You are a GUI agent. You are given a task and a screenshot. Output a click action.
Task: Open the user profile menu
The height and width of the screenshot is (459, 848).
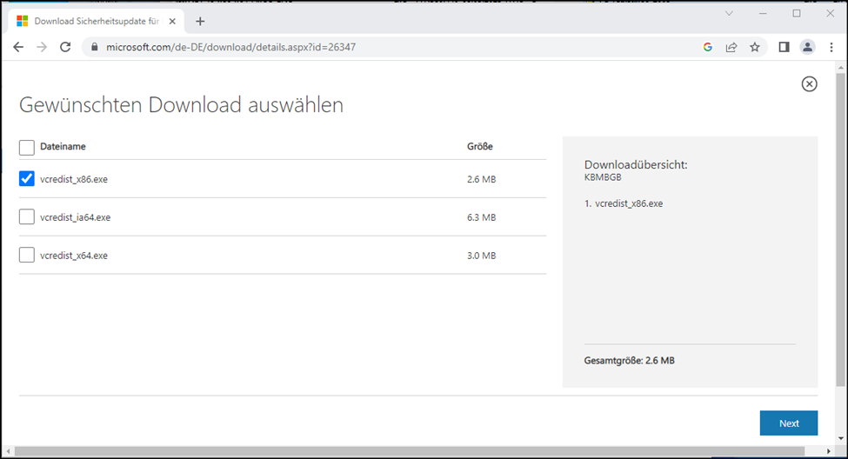807,47
